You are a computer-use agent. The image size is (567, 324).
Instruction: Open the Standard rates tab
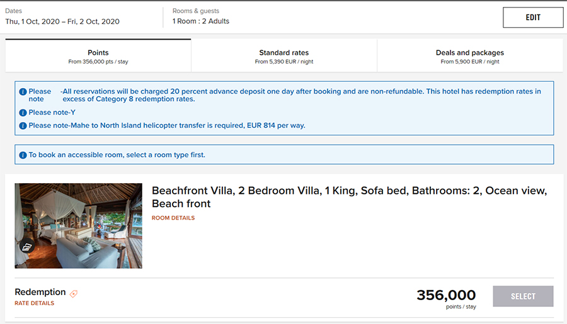pos(284,56)
